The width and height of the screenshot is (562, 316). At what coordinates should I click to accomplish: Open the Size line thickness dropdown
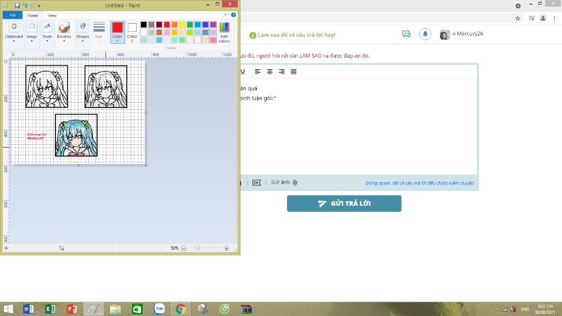[99, 32]
